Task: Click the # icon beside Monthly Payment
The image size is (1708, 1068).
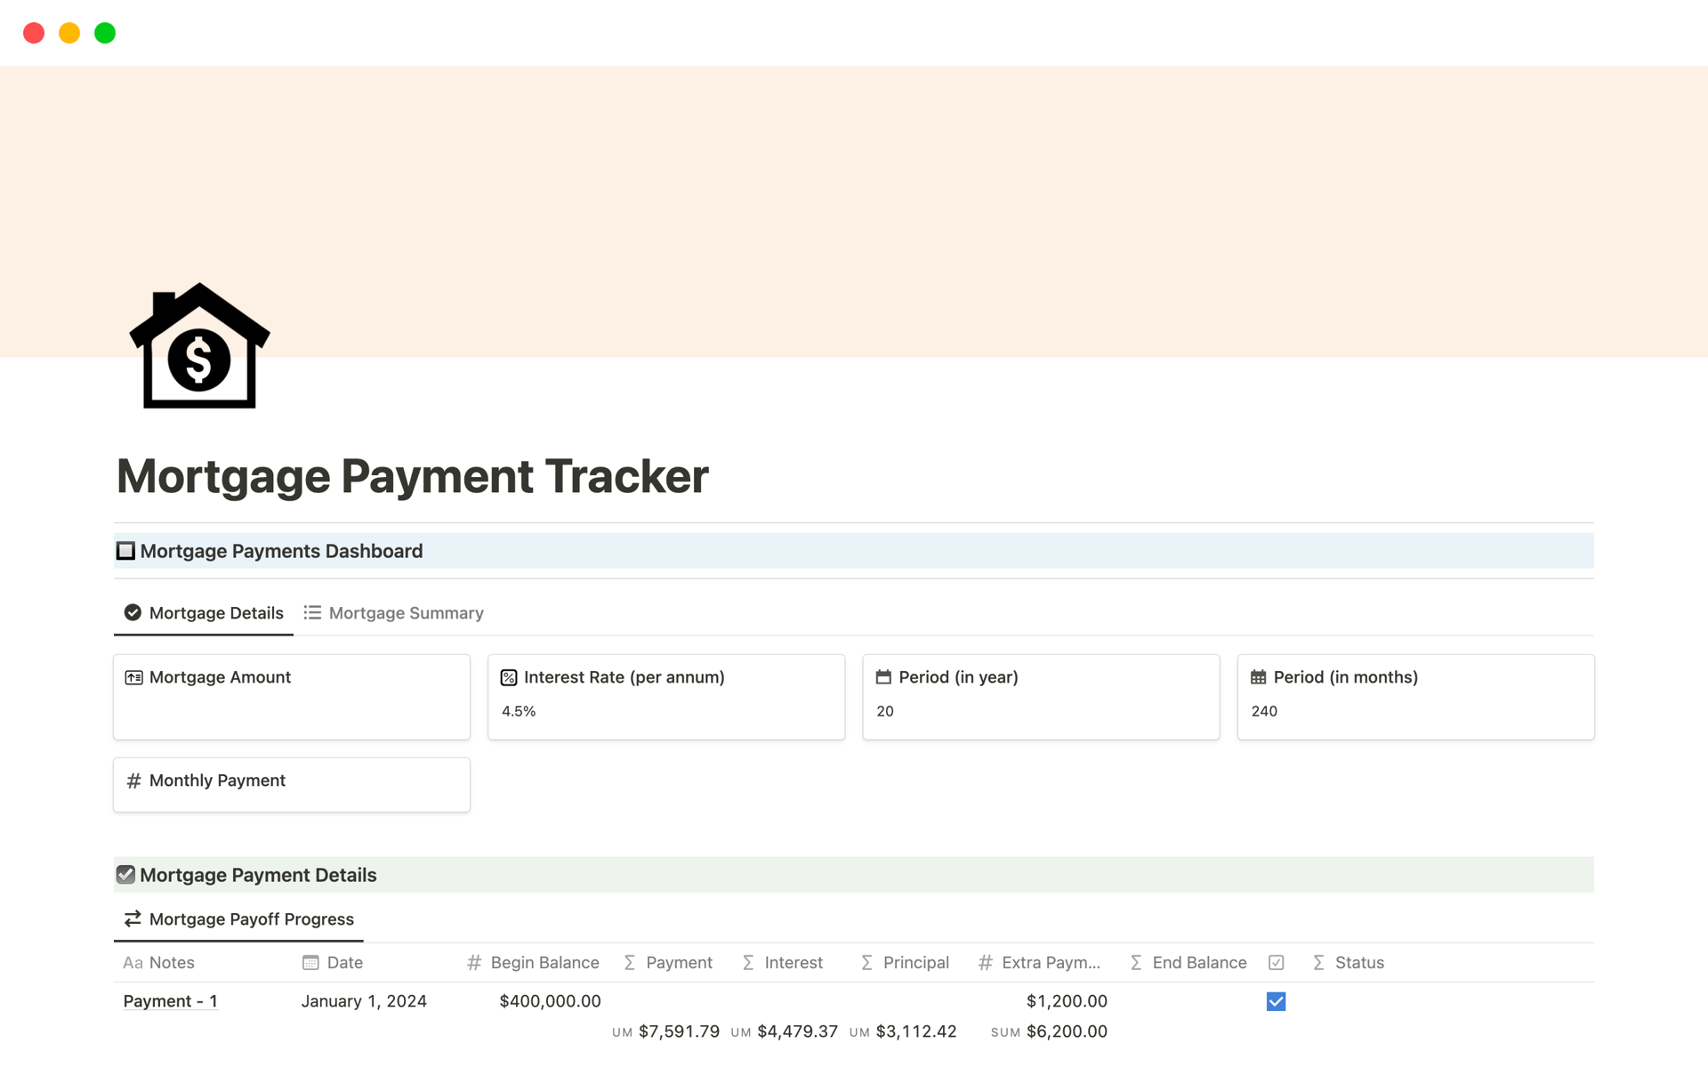Action: point(134,781)
